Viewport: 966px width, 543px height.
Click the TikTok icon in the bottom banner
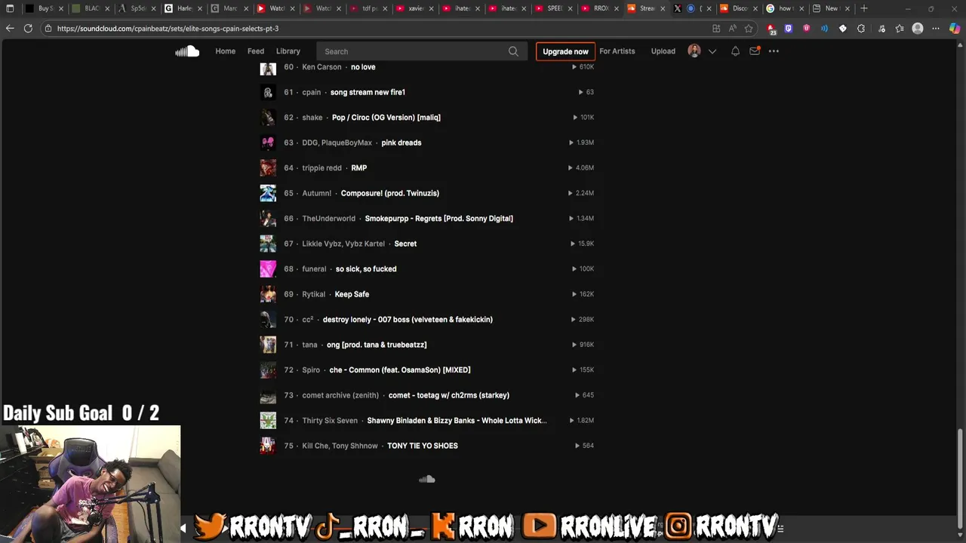click(325, 526)
